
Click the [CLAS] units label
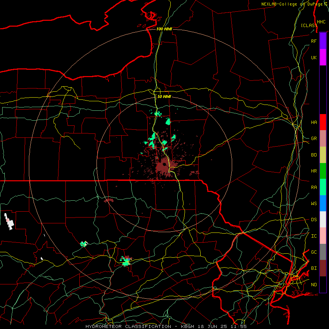309,25
